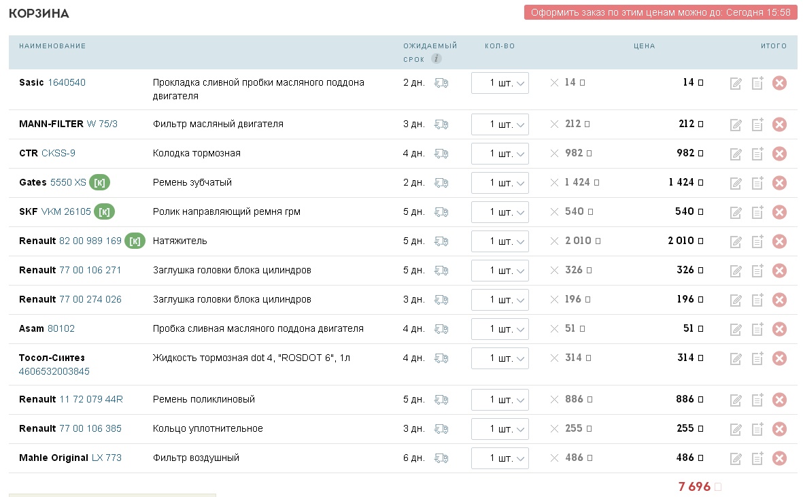Remove Gates 5550 XS belt from cart
This screenshot has height=497, width=803.
[779, 183]
